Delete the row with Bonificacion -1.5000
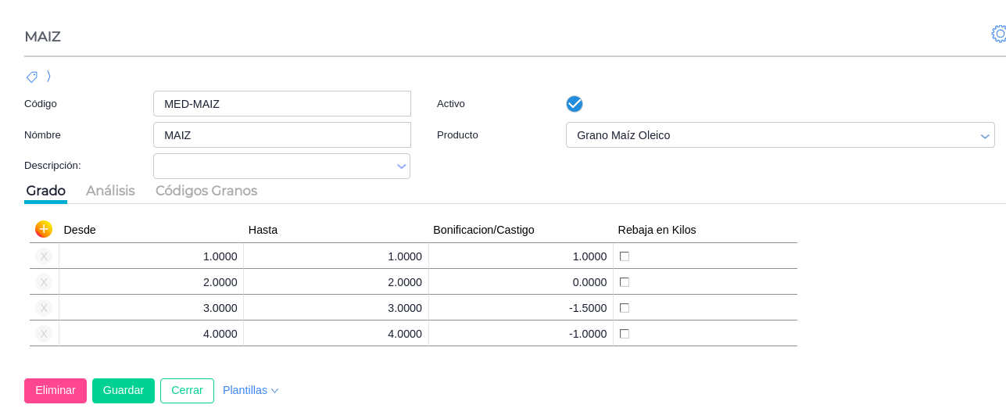 [x=44, y=308]
